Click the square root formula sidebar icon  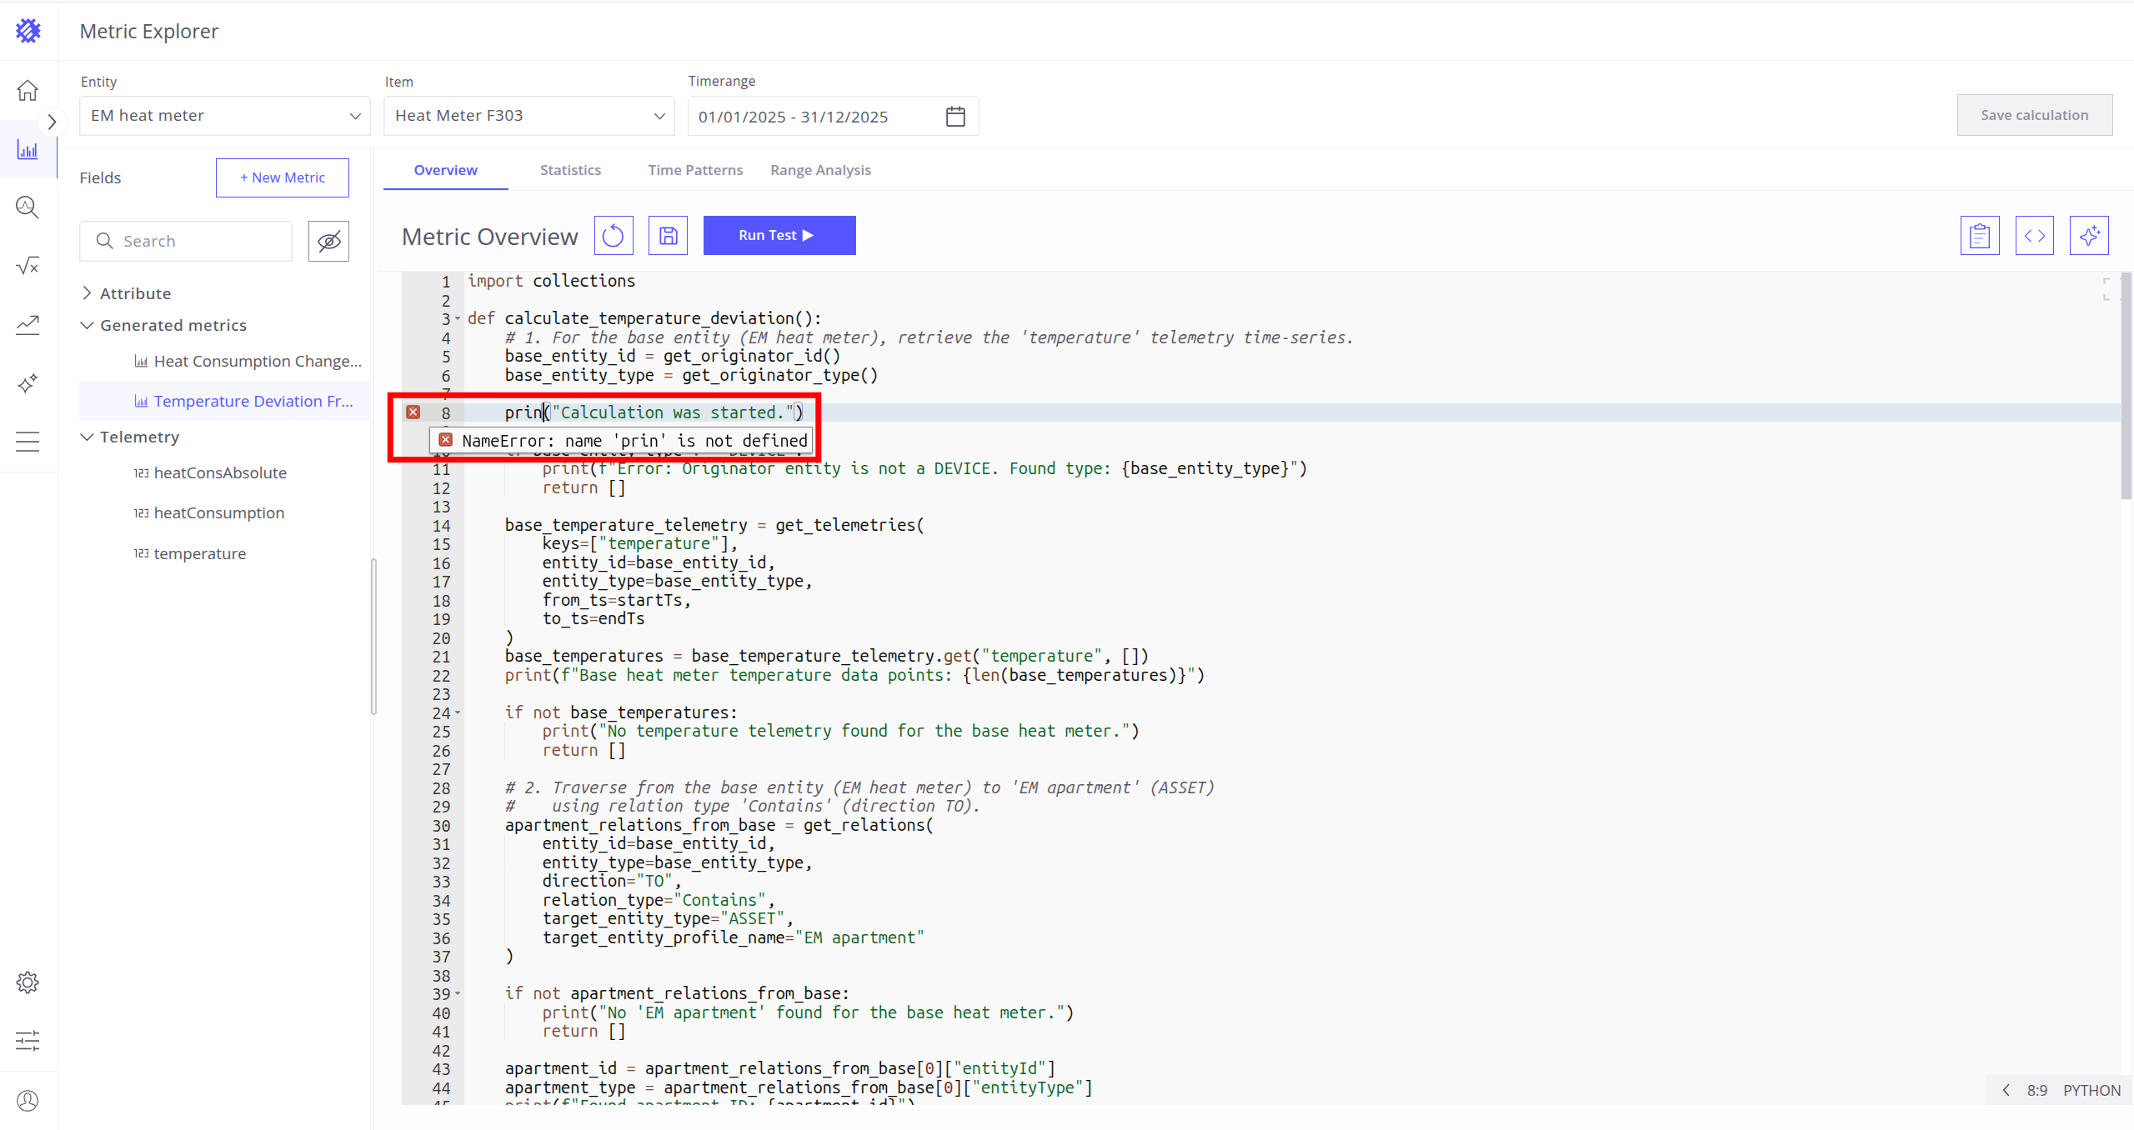click(x=28, y=266)
